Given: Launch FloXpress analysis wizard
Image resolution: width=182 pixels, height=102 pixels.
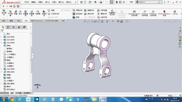Looking at the screenshot, I should coord(145,13).
